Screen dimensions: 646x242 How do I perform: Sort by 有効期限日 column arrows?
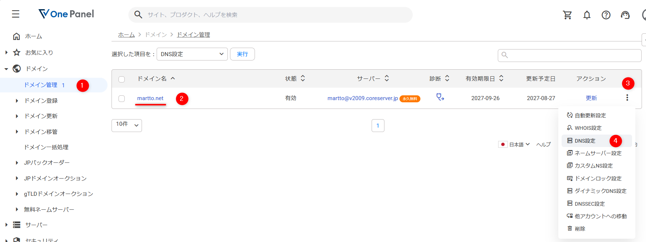coord(501,78)
